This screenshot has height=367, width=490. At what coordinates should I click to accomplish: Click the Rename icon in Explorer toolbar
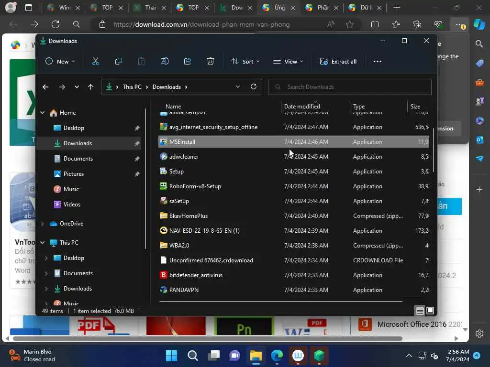(x=165, y=62)
